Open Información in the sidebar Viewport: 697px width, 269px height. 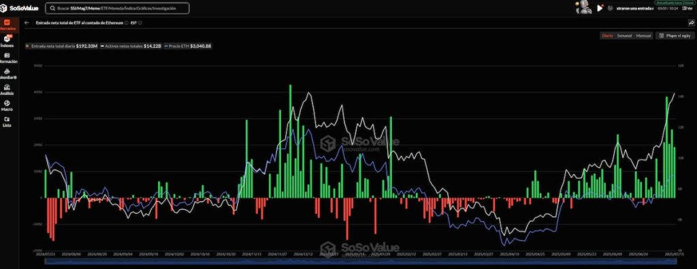point(8,58)
